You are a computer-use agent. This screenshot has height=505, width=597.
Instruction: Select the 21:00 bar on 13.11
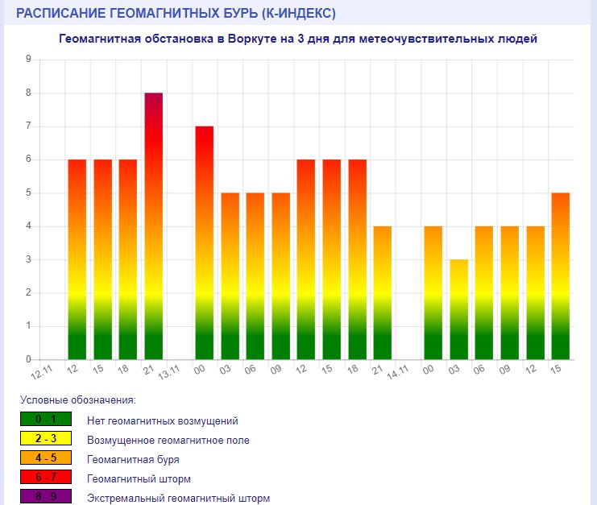tap(383, 292)
